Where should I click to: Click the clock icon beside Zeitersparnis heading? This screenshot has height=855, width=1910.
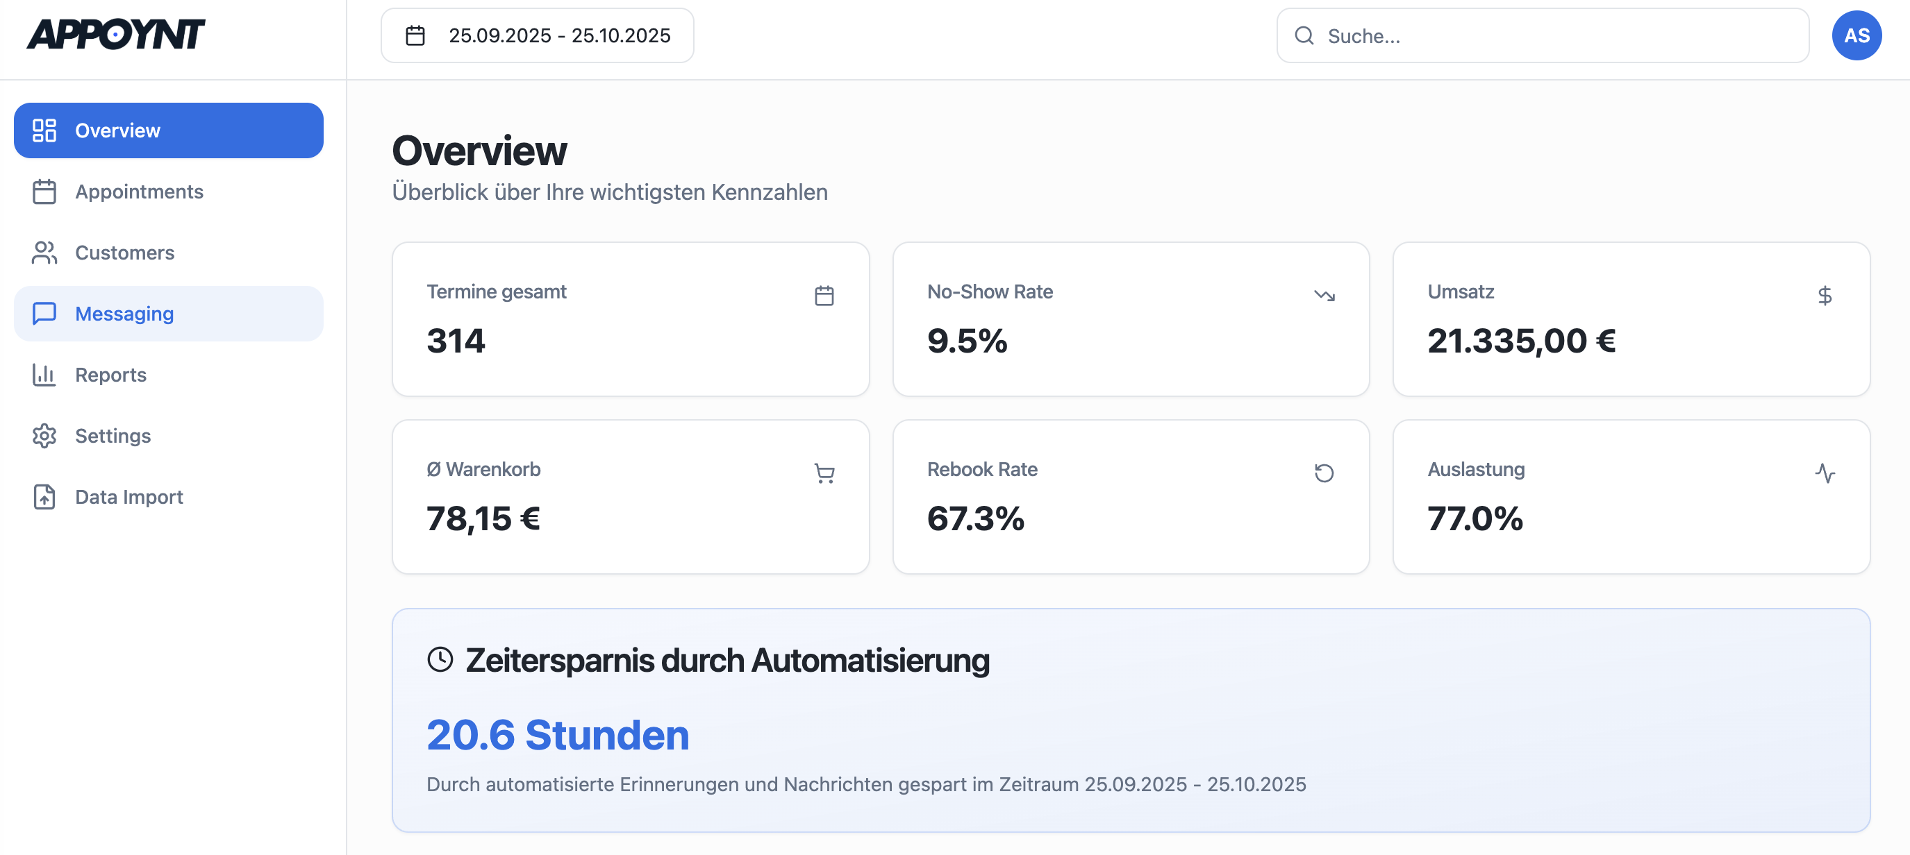coord(440,659)
